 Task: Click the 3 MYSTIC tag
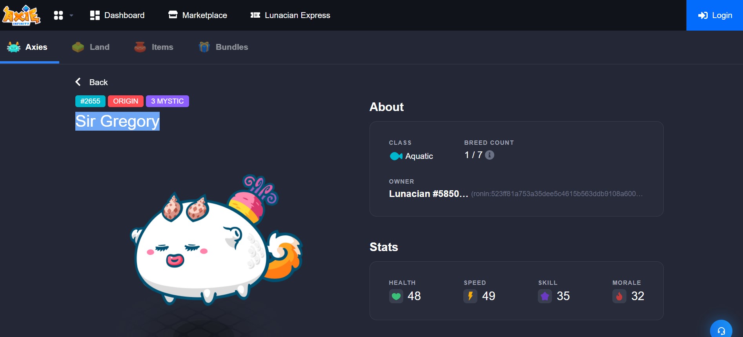168,101
